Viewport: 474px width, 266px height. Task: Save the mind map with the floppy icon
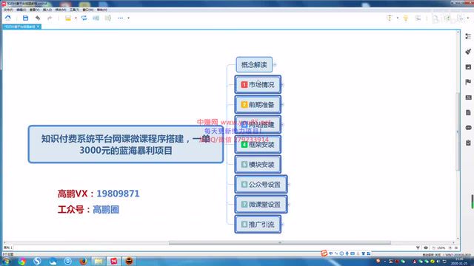(25, 18)
